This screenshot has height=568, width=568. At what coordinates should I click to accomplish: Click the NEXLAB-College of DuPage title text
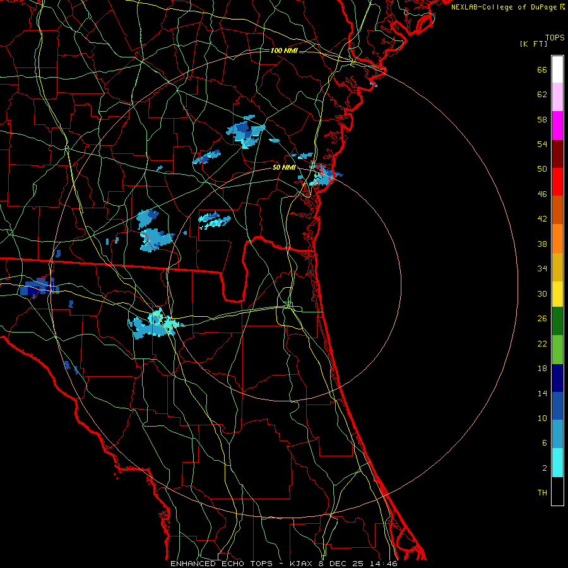coord(507,7)
